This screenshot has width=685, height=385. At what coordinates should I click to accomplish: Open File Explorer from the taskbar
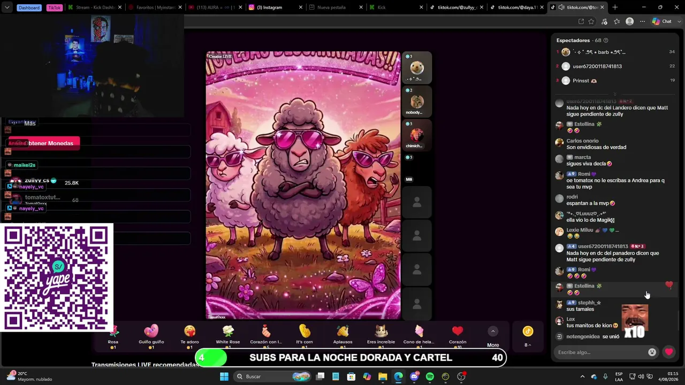point(383,376)
